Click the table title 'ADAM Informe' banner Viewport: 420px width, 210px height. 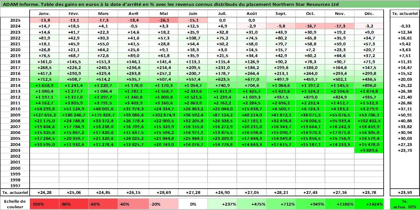[210, 4]
